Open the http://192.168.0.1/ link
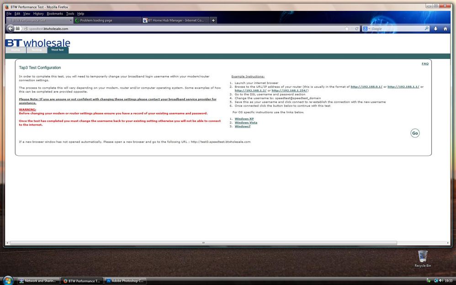This screenshot has width=456, height=285. (366, 87)
